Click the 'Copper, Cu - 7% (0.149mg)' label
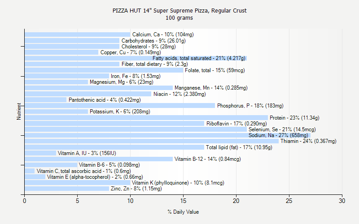Screen dimensions: 359x224 131,52
